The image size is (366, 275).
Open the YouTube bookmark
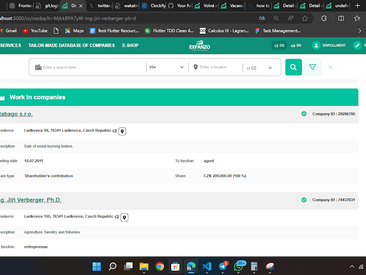click(35, 31)
